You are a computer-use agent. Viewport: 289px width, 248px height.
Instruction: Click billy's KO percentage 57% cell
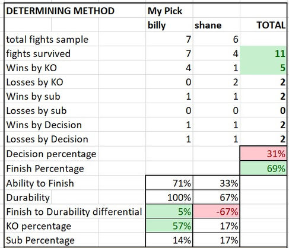(169, 225)
